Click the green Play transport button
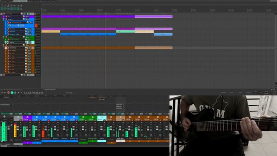This screenshot has width=277, height=156. (12, 93)
